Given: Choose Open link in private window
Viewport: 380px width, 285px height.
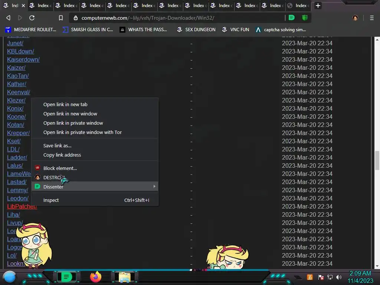Looking at the screenshot, I should tap(95, 123).
